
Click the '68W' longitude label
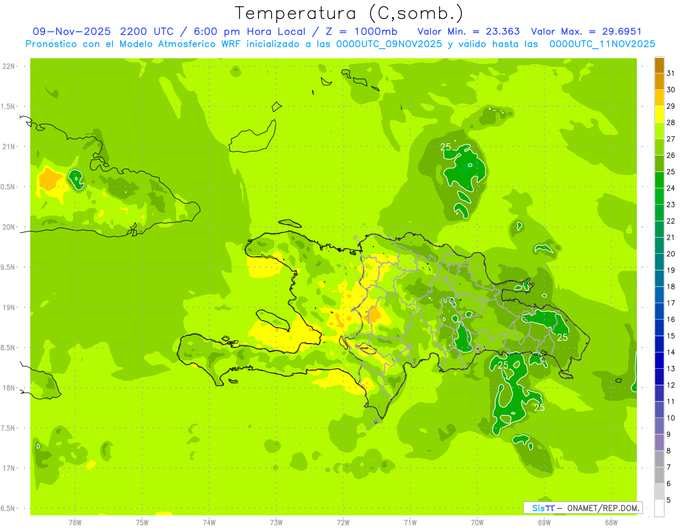click(611, 522)
